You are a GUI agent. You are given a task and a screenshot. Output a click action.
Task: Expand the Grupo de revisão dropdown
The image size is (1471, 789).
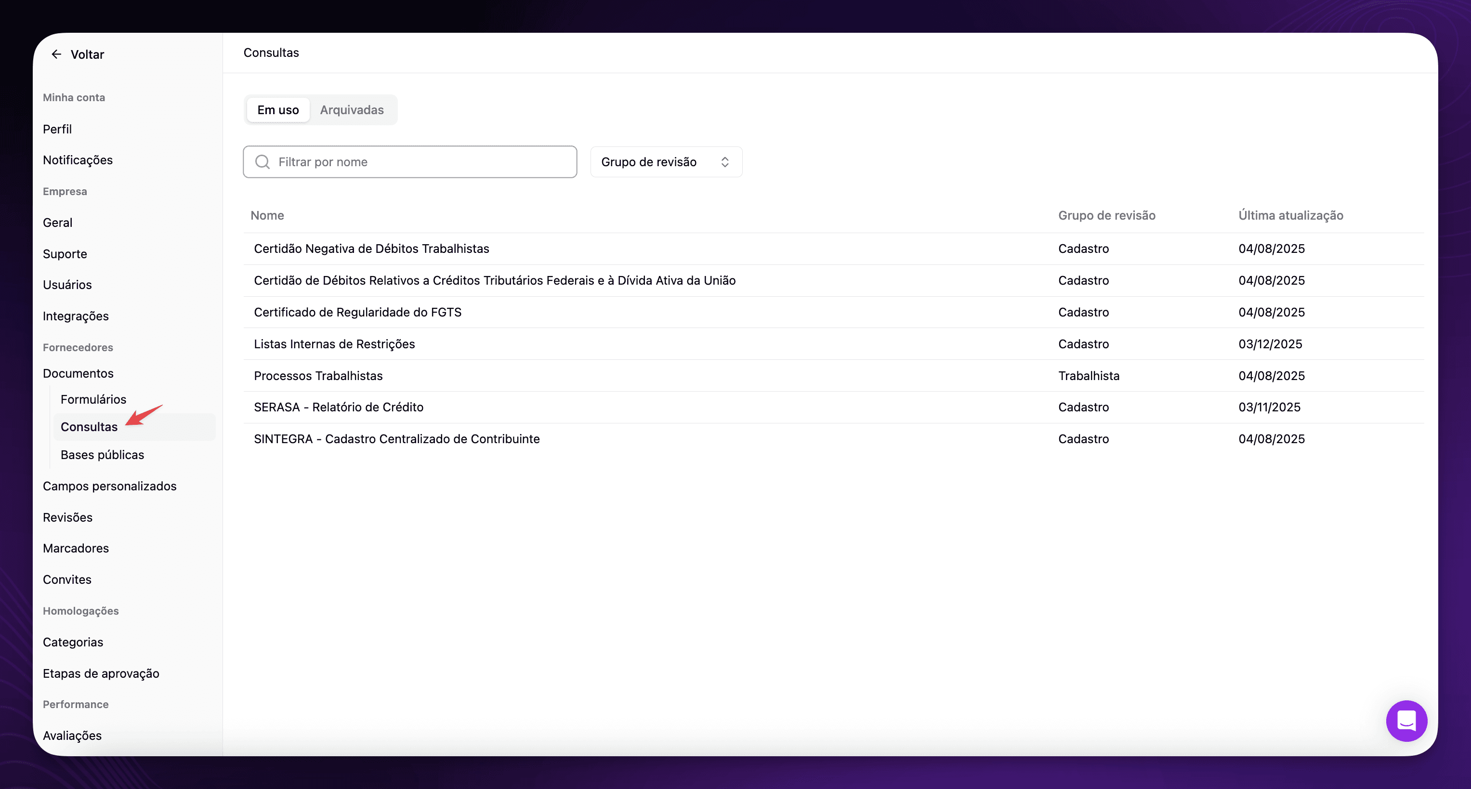coord(665,162)
